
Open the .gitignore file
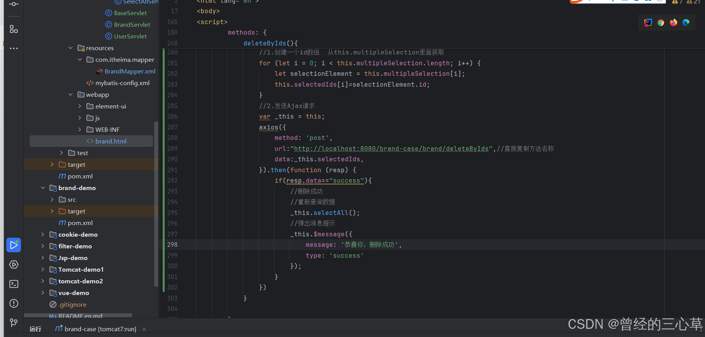coord(72,304)
